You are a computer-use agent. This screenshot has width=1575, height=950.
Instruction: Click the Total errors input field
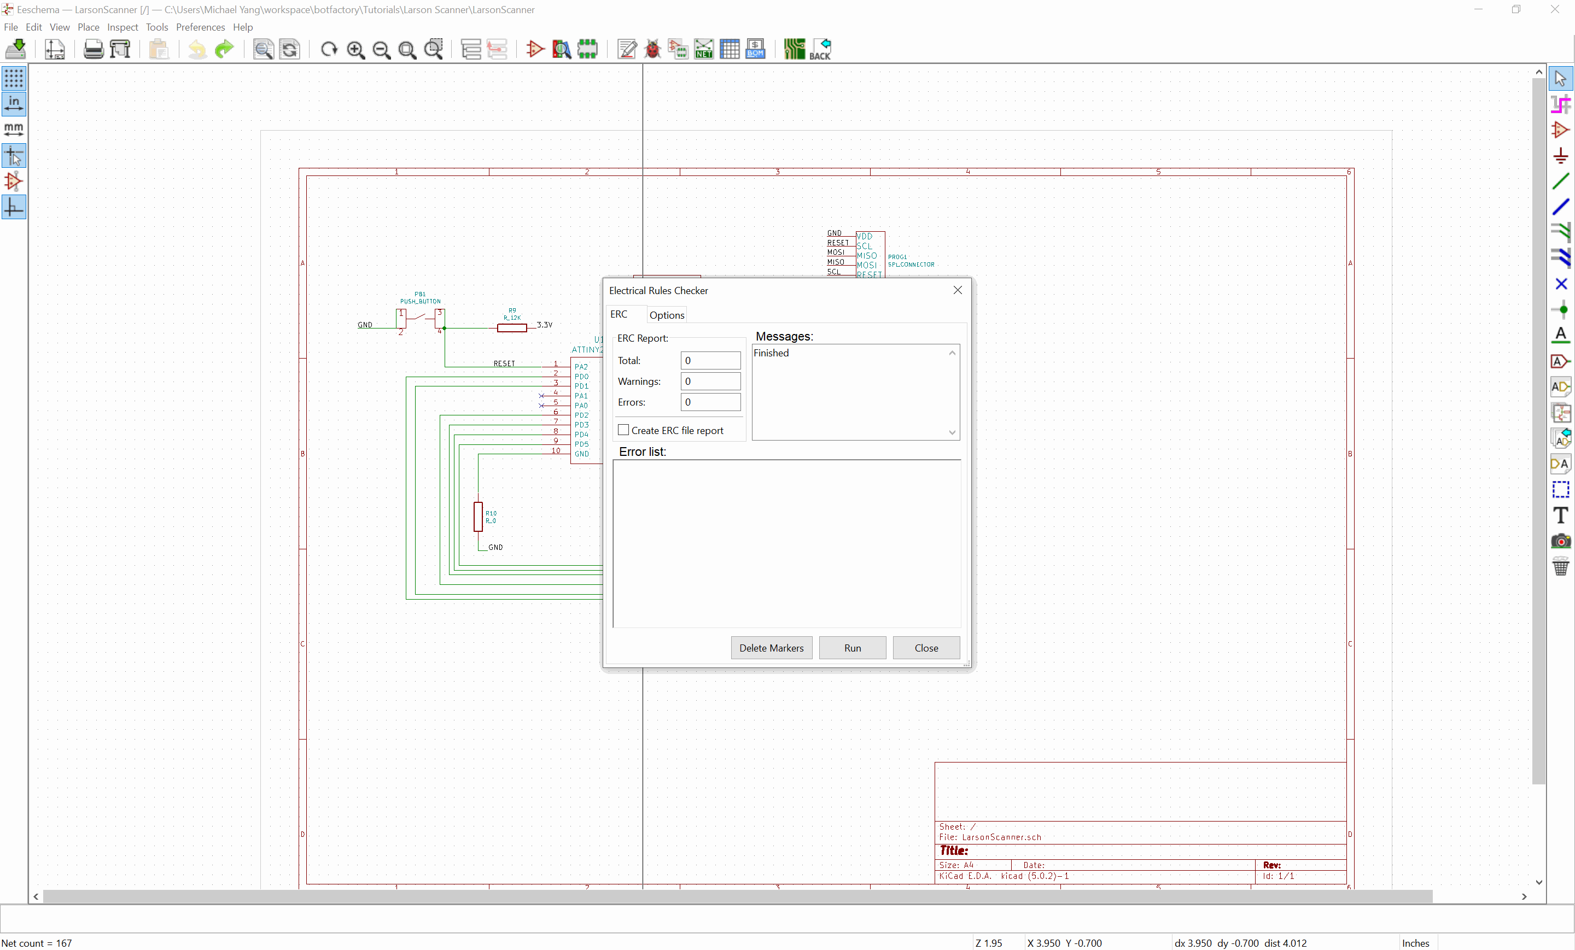pos(711,360)
